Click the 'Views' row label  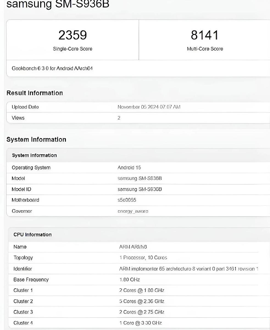[x=18, y=118]
